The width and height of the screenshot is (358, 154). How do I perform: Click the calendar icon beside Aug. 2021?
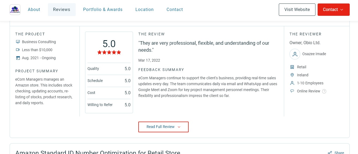point(18,58)
